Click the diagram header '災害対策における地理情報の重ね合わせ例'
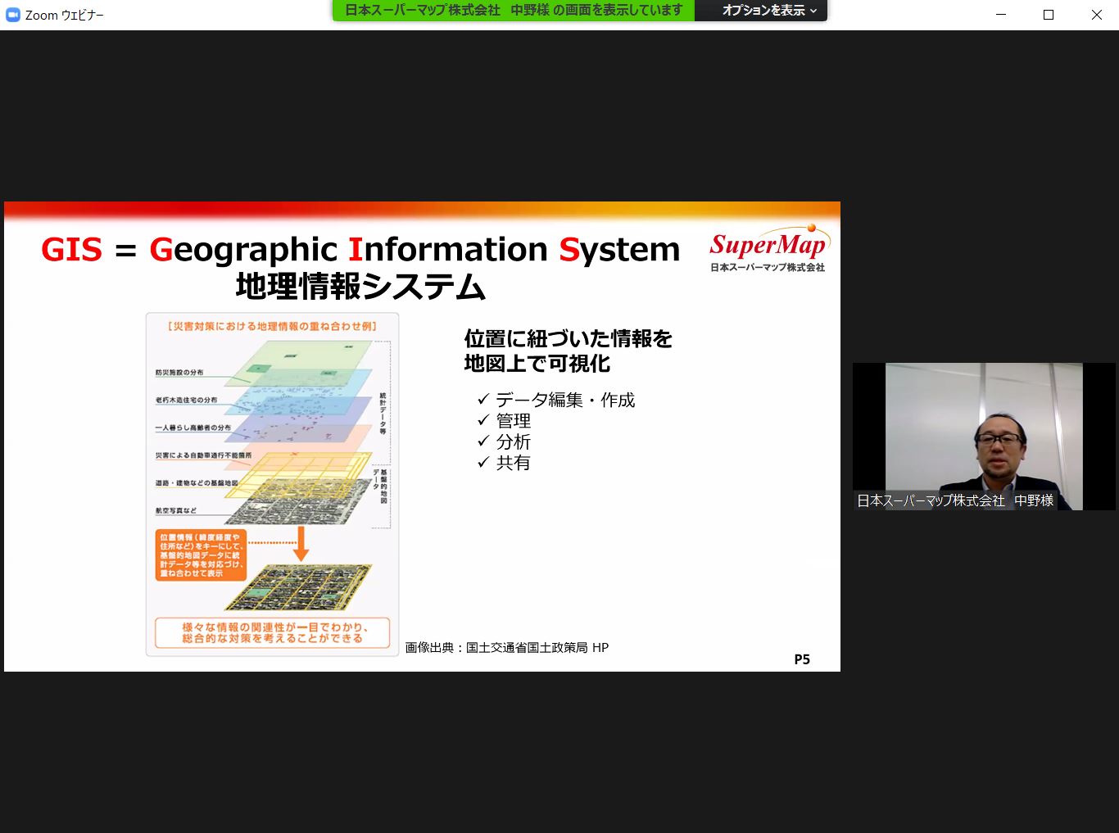 click(272, 326)
